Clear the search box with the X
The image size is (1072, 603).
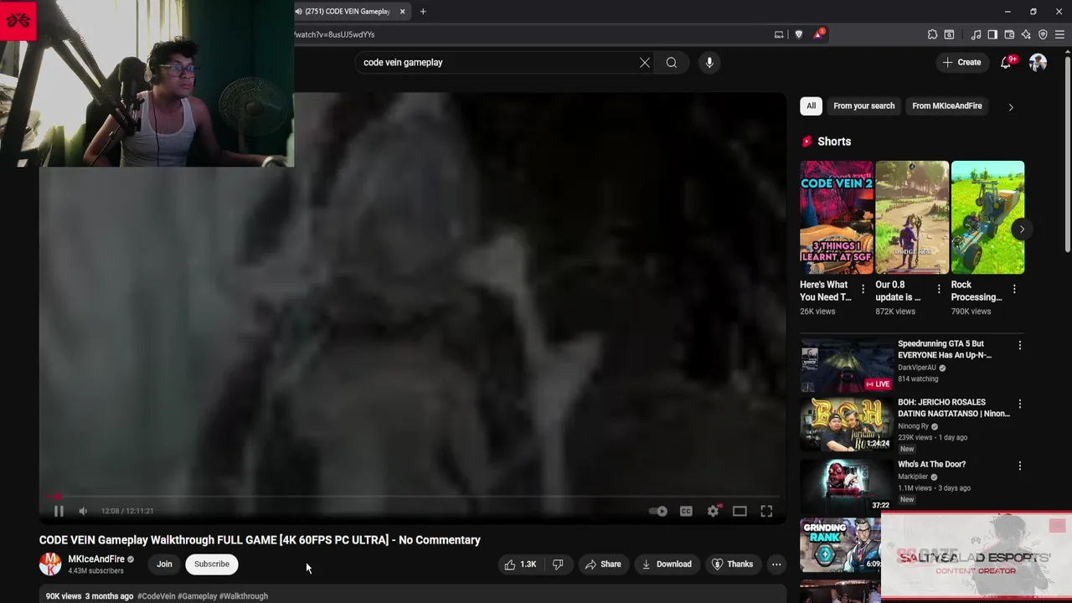(x=645, y=62)
